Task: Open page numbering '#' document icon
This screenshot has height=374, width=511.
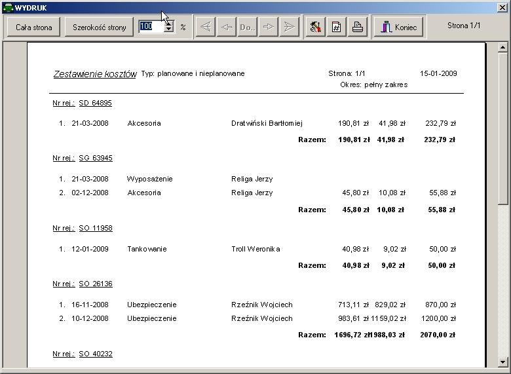Action: [336, 27]
